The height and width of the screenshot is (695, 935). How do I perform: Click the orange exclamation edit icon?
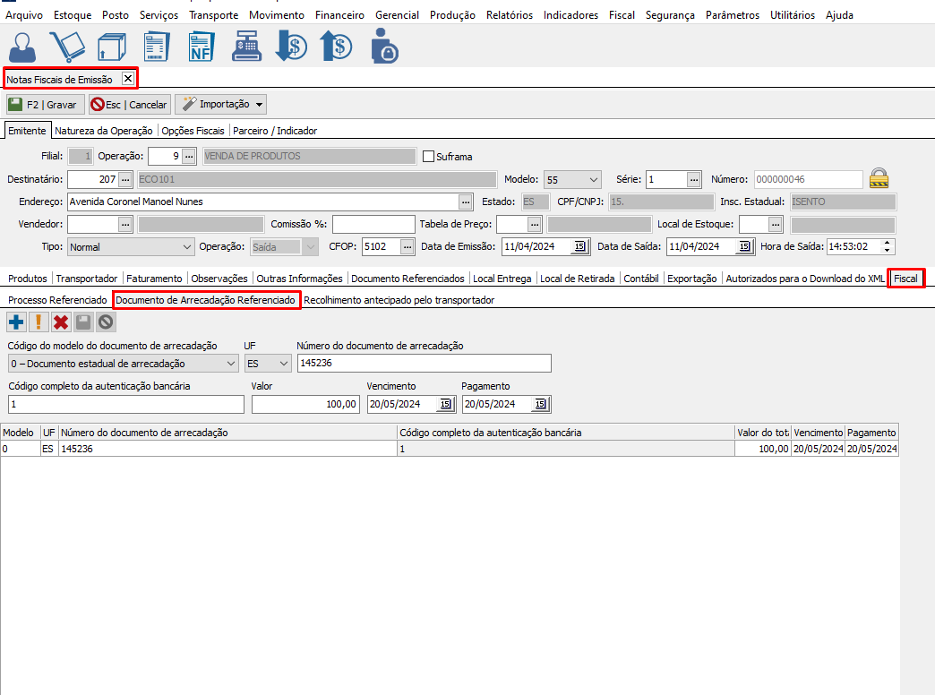[x=39, y=322]
